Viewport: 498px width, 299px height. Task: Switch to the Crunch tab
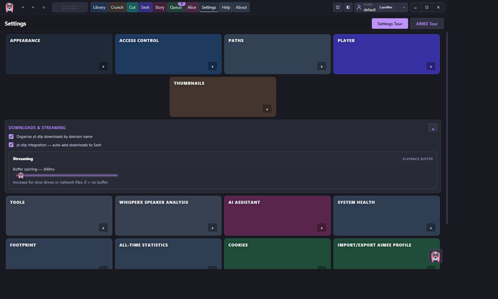[x=117, y=7]
